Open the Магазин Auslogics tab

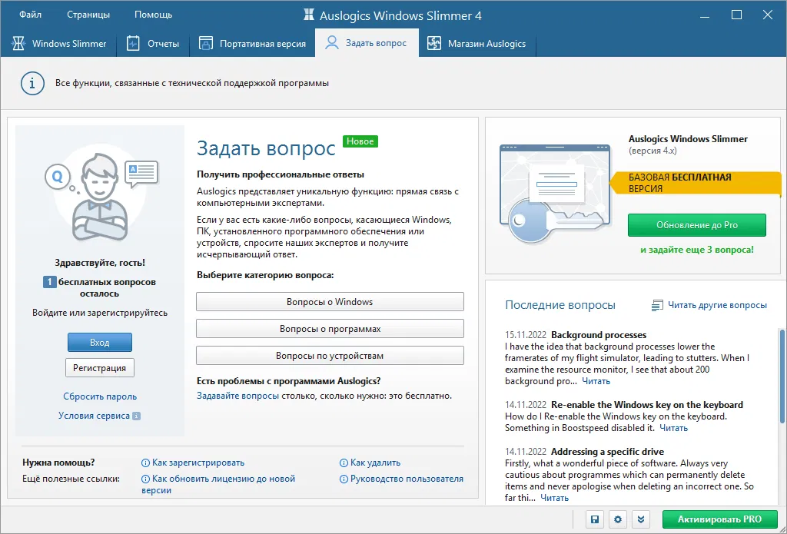477,43
